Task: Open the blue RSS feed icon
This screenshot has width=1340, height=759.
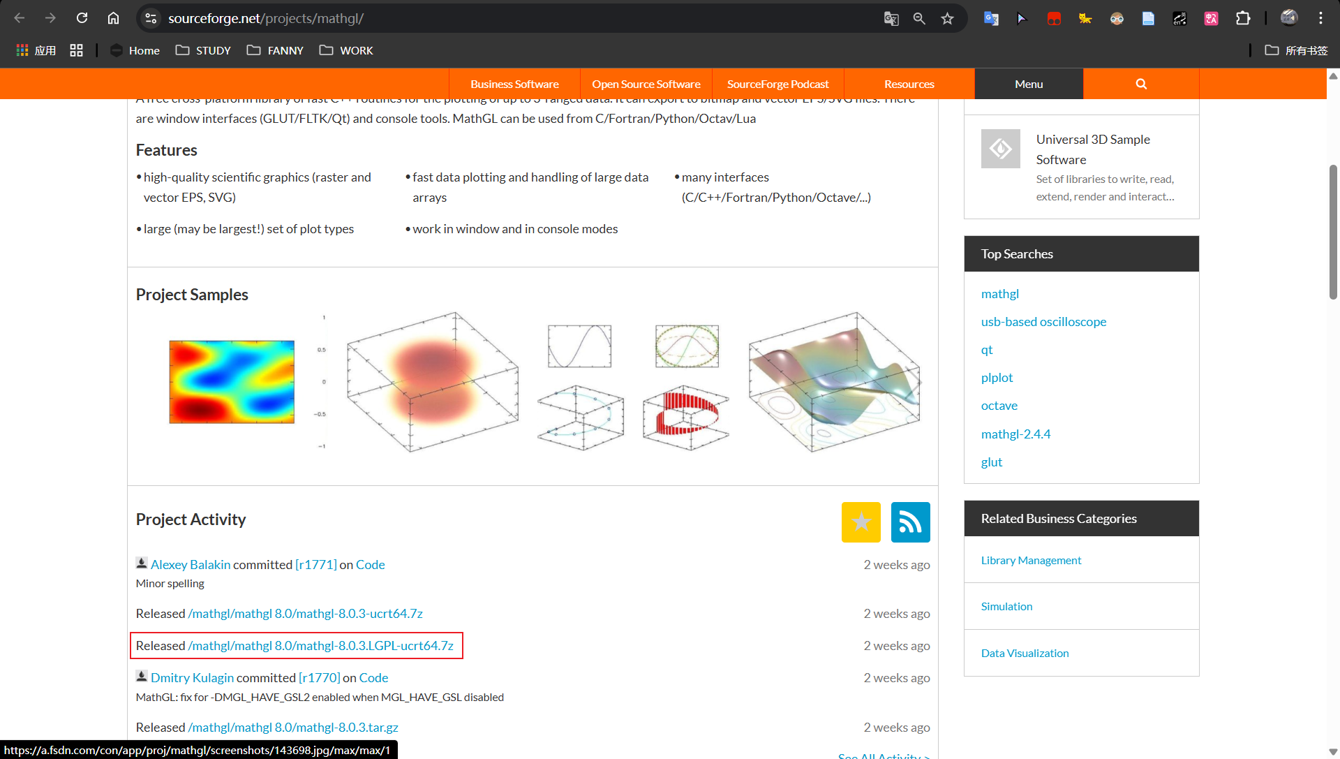Action: click(x=910, y=522)
